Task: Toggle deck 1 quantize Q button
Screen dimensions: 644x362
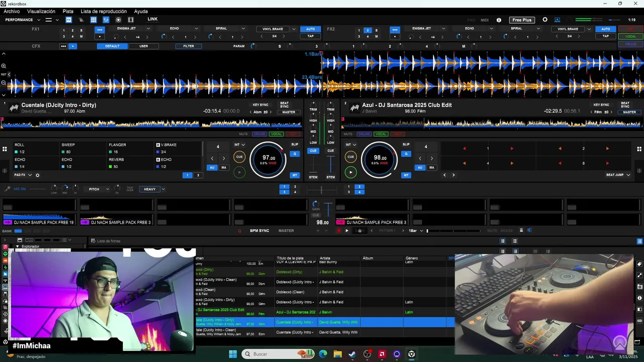Action: click(295, 154)
